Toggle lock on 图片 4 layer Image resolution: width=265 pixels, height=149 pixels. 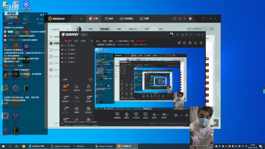(x=65, y=54)
